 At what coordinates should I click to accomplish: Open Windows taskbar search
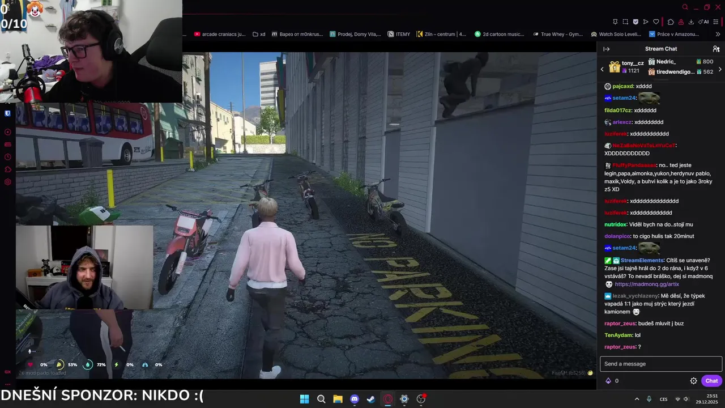(x=321, y=399)
